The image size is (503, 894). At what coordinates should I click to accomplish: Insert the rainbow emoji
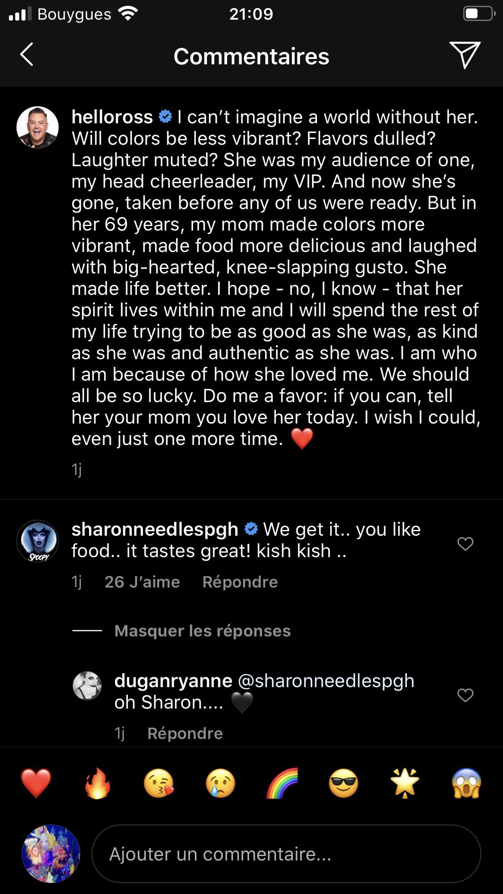[x=282, y=783]
